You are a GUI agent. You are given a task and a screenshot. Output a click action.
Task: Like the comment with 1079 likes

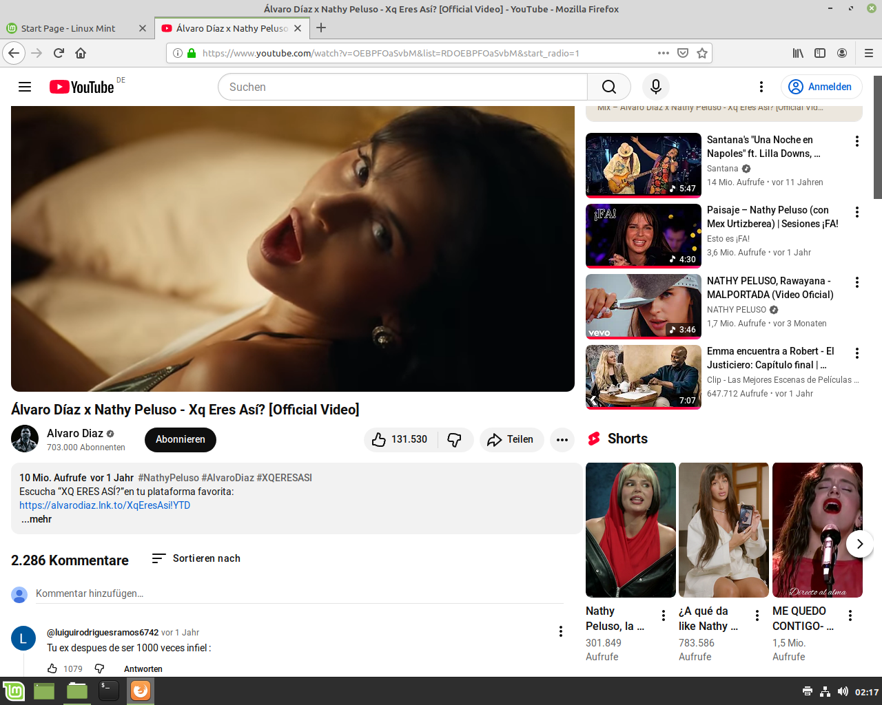52,669
